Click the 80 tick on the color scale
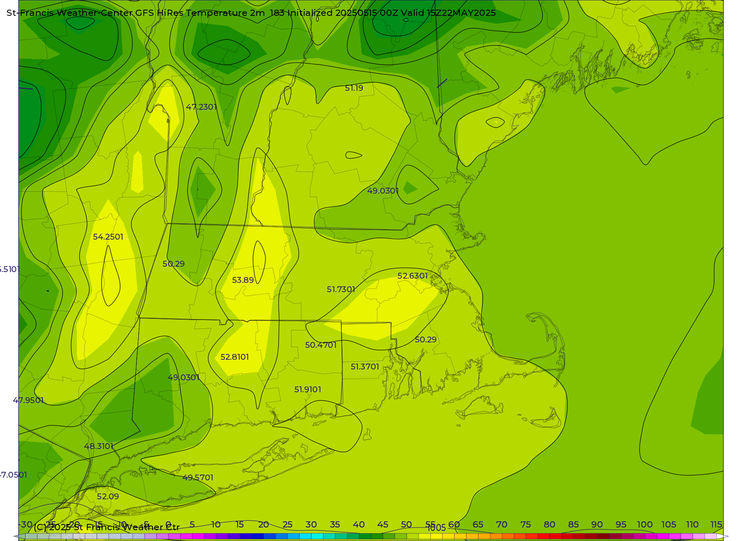 [x=550, y=524]
